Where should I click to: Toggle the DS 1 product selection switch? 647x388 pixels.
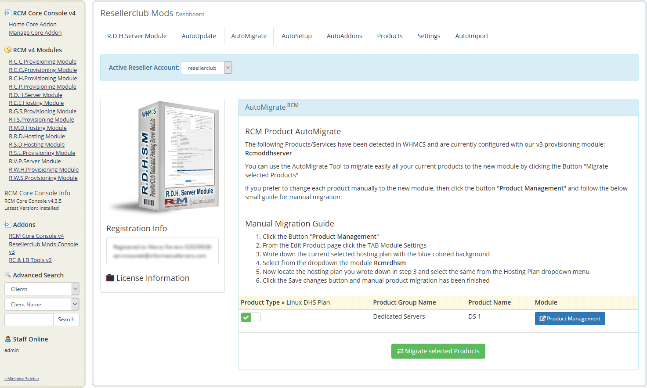[x=250, y=317]
